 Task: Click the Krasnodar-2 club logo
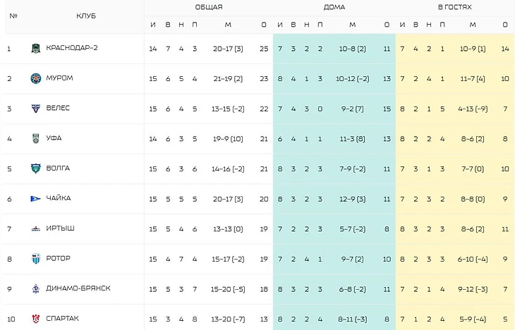(x=35, y=49)
